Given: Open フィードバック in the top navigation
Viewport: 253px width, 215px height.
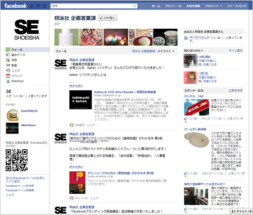Looking at the screenshot, I should 237,6.
